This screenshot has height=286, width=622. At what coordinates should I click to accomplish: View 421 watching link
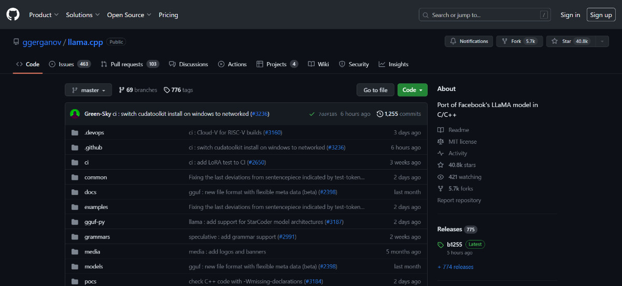pyautogui.click(x=459, y=177)
